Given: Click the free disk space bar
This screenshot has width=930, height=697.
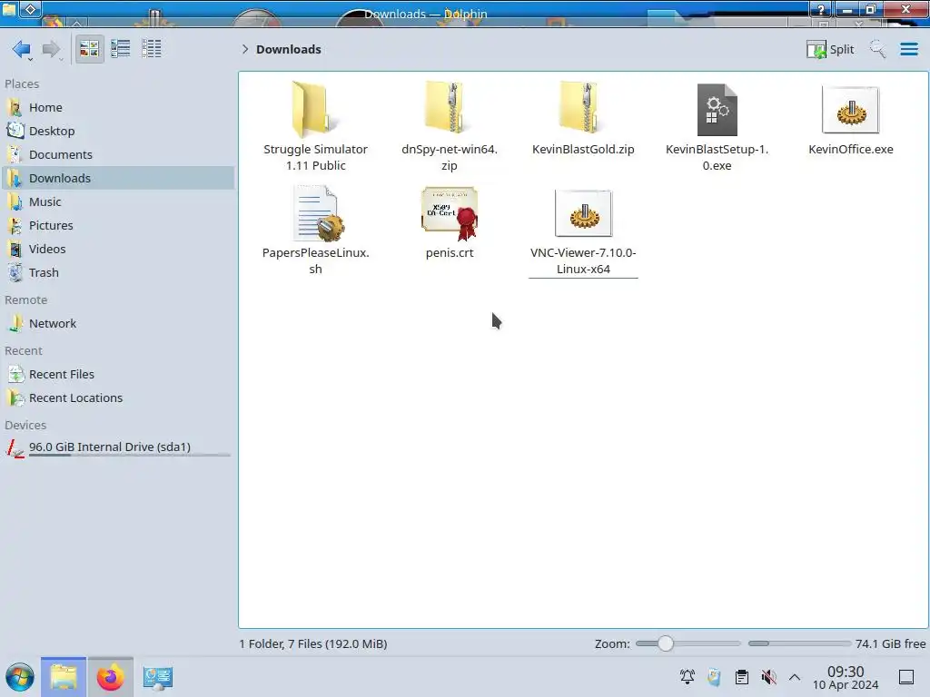Looking at the screenshot, I should click(x=799, y=643).
